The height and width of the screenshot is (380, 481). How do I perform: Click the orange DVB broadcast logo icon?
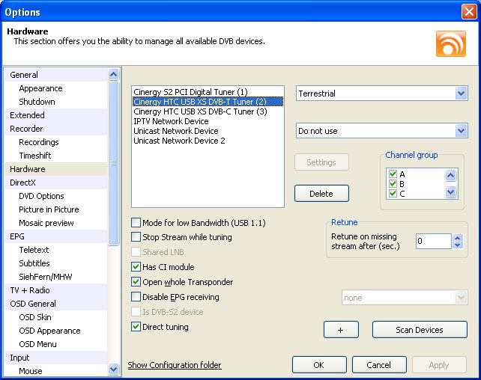click(x=450, y=43)
